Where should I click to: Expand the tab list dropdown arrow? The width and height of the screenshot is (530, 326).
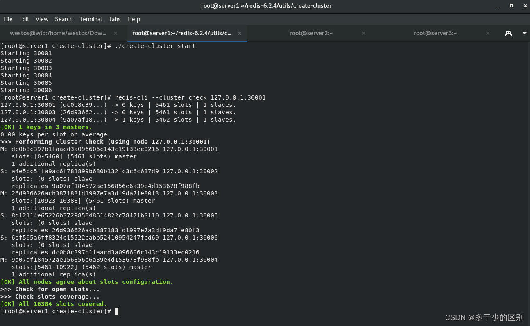[x=525, y=34]
